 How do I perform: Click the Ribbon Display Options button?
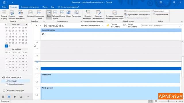(161, 2)
